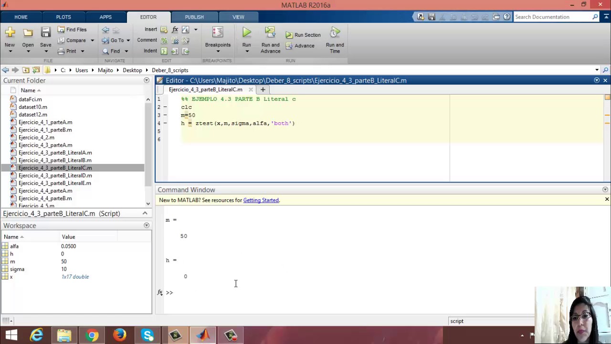Expand the Print dropdown
611x344 pixels.
(x=82, y=52)
